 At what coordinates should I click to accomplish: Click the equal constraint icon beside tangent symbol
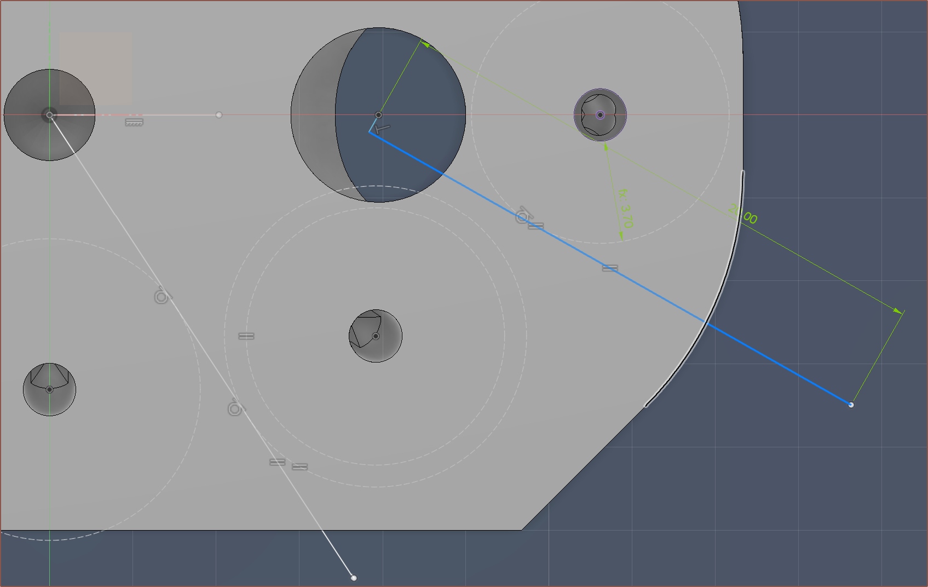click(x=536, y=226)
